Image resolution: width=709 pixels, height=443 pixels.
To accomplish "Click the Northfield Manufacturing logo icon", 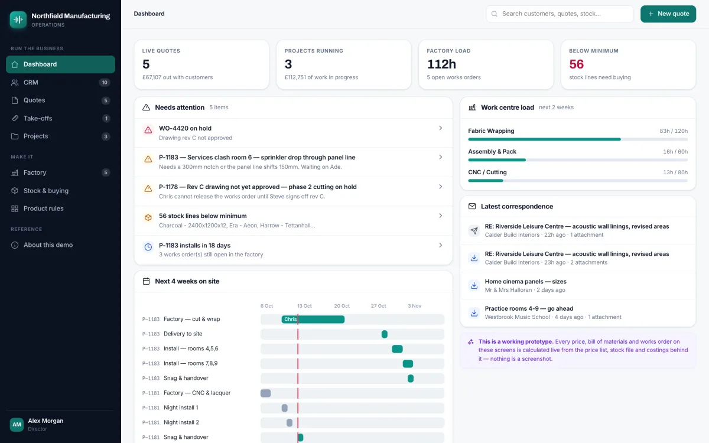I will click(x=18, y=19).
